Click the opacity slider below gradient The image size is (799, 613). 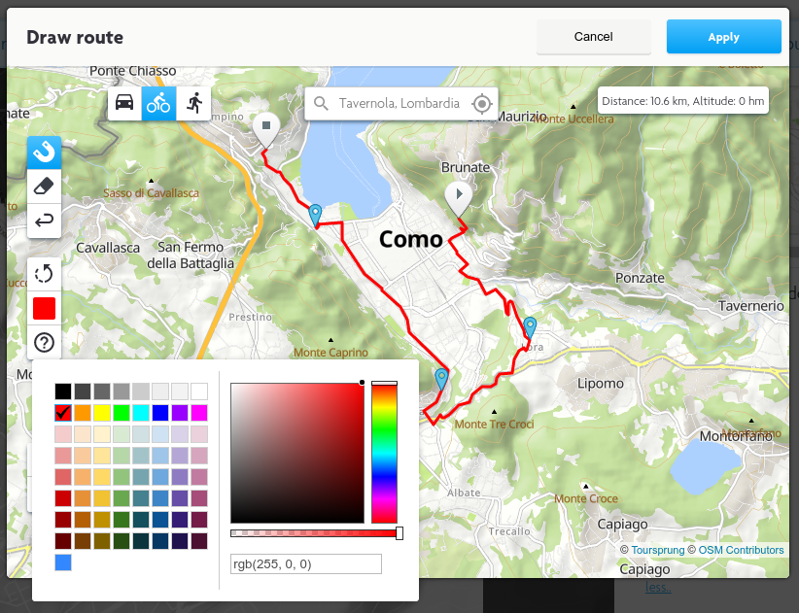(316, 533)
